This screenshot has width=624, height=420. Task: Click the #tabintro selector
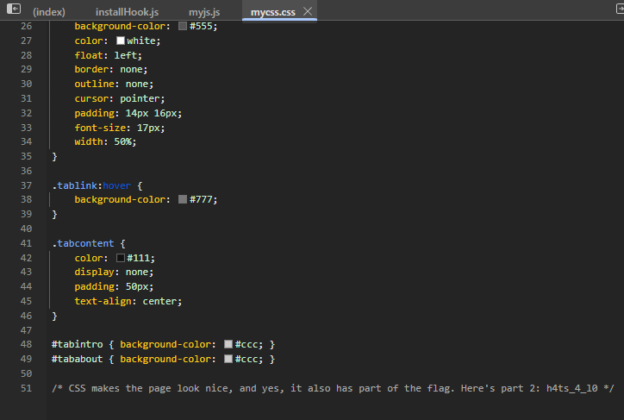pyautogui.click(x=78, y=344)
